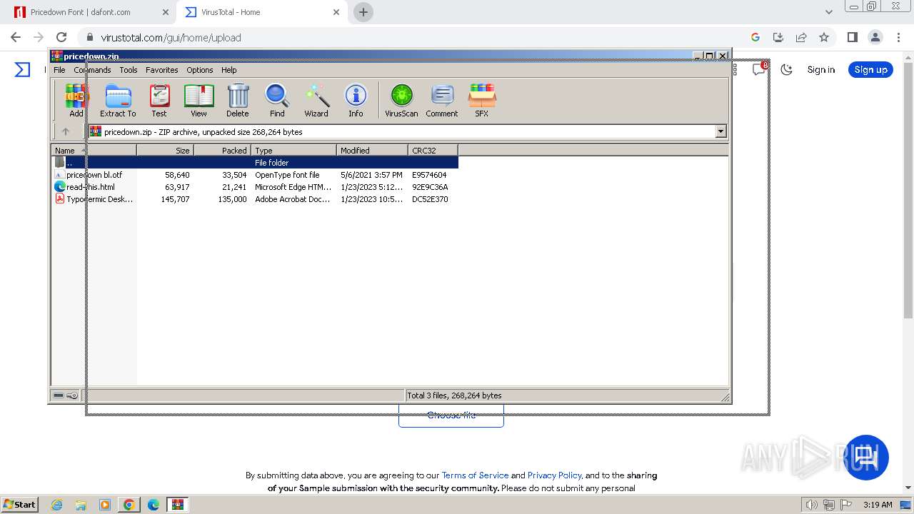Open Terms of Service link
The width and height of the screenshot is (914, 514).
click(x=475, y=475)
